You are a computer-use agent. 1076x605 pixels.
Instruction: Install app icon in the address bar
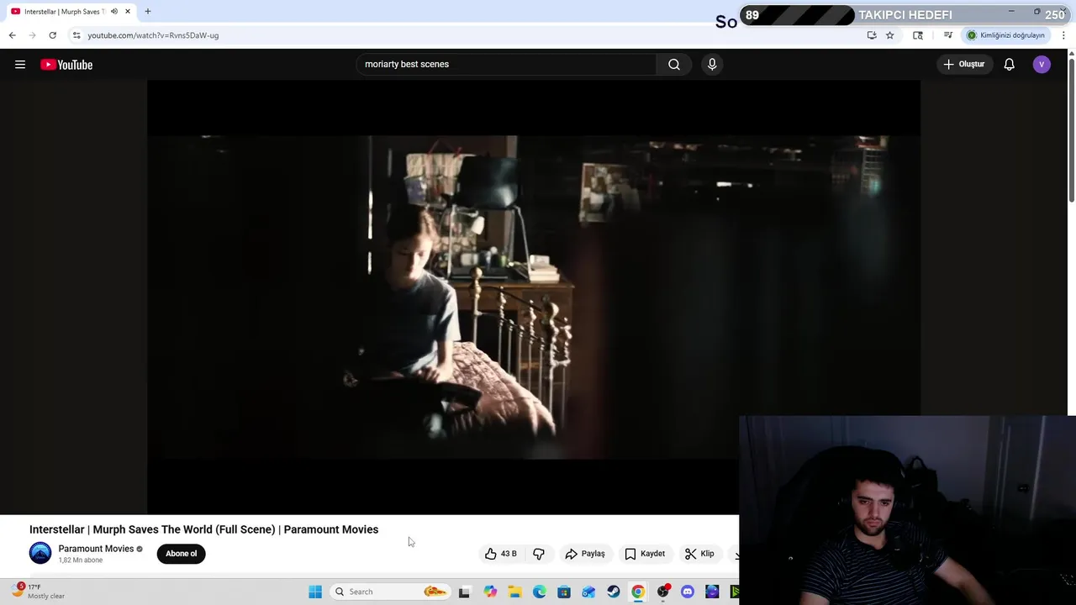click(x=872, y=35)
